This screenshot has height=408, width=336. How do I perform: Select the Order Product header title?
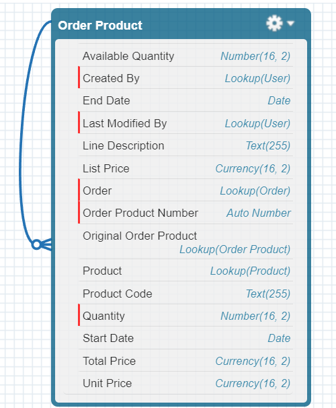(x=100, y=26)
